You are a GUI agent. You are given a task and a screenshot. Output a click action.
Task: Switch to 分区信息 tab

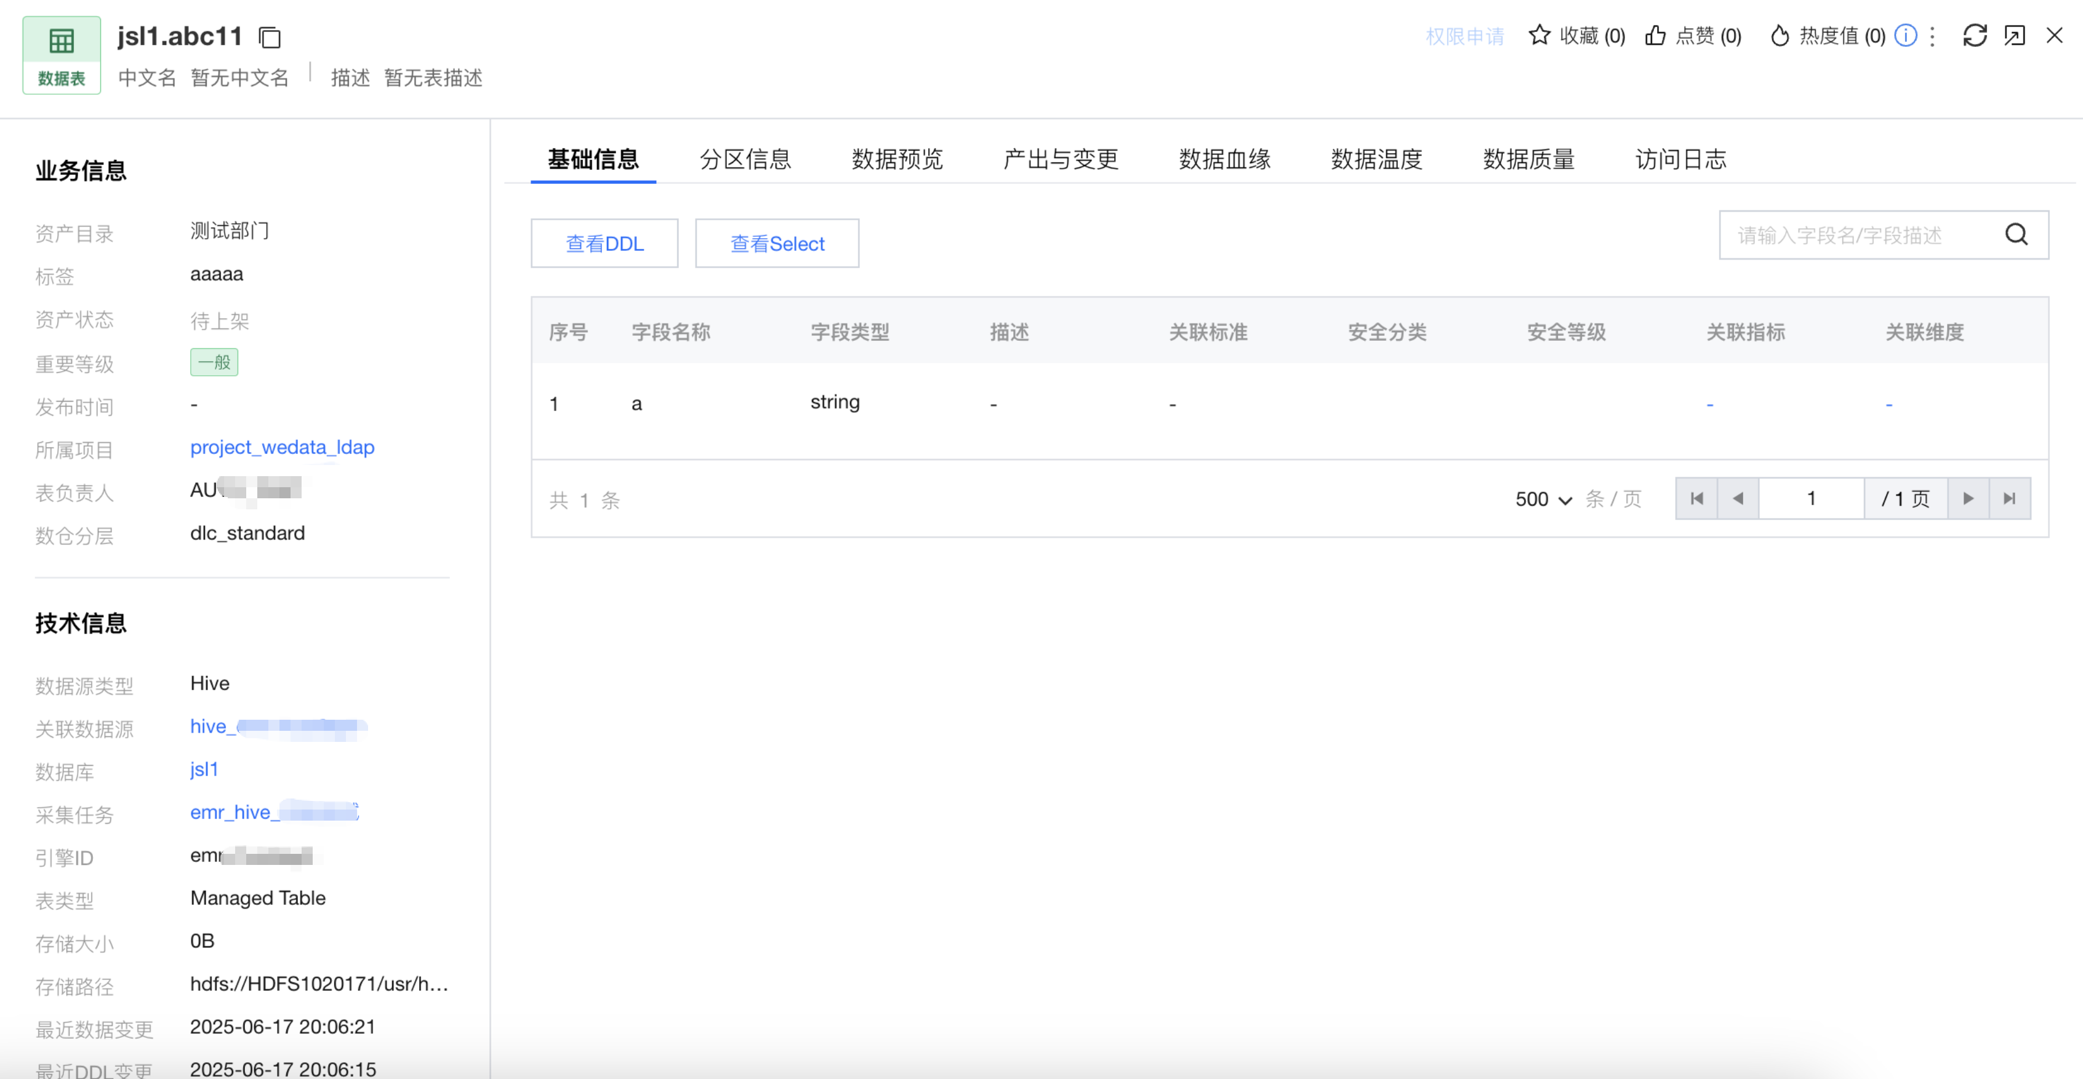point(745,159)
